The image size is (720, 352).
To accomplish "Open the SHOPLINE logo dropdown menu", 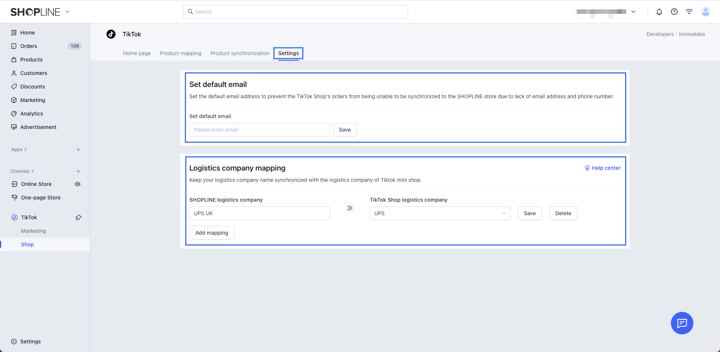I will (x=67, y=12).
